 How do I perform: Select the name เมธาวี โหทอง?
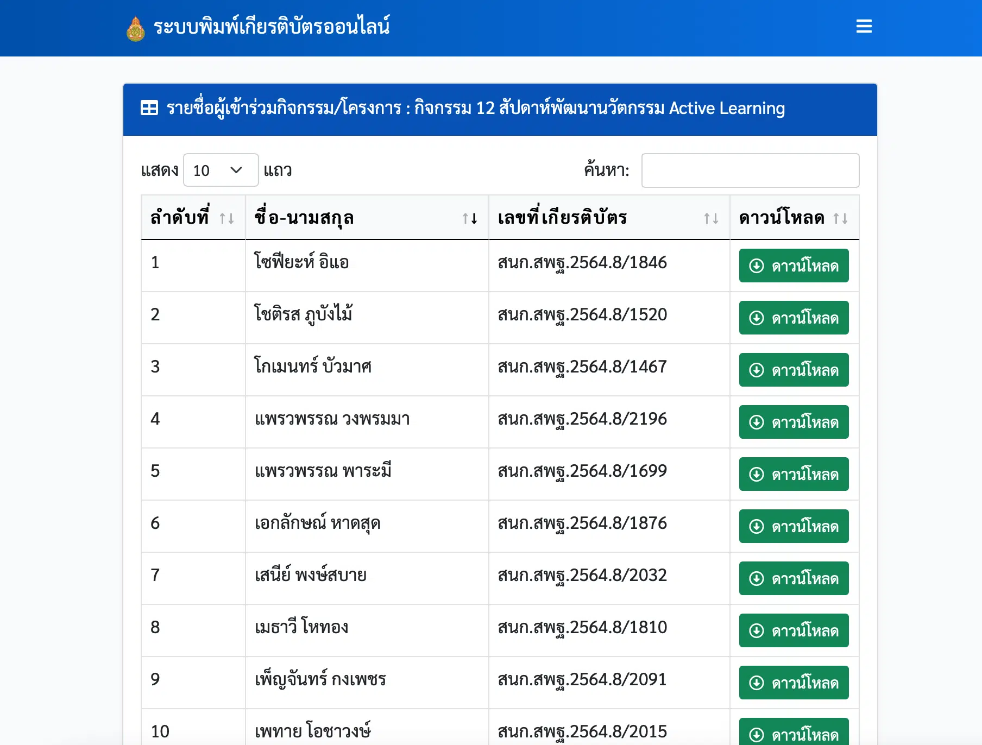click(301, 627)
